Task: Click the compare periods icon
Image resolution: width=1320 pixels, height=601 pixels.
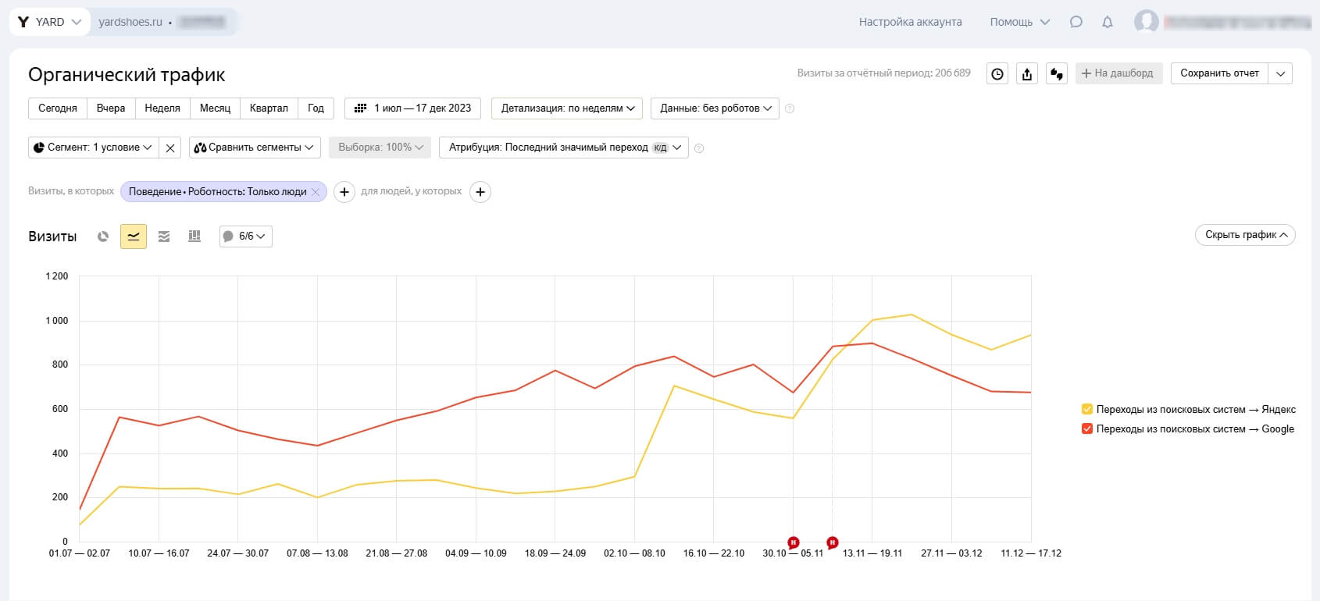Action: coord(1057,74)
